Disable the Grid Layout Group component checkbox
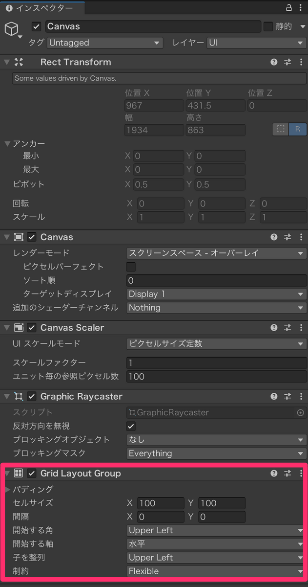 coord(32,474)
